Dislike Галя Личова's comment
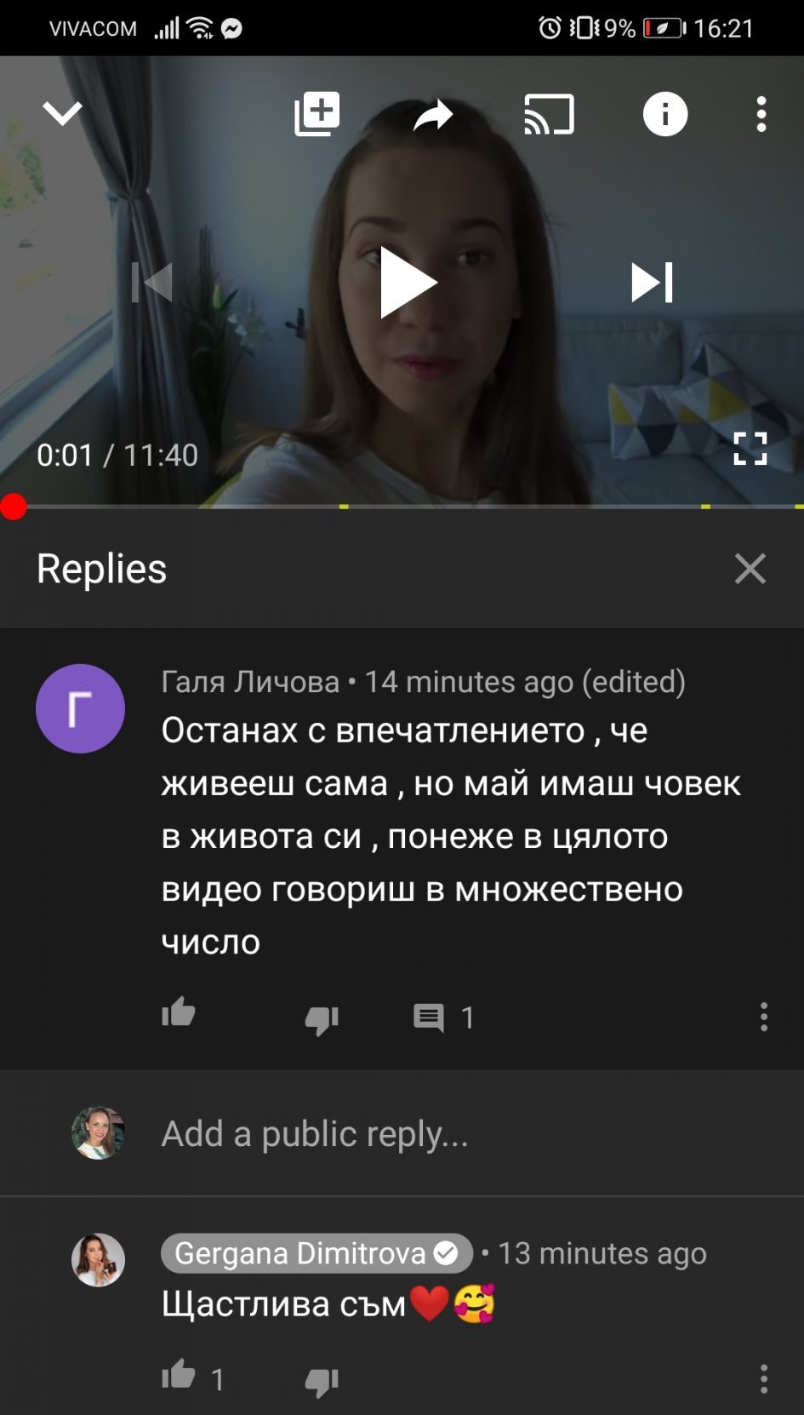This screenshot has width=804, height=1415. click(322, 1018)
